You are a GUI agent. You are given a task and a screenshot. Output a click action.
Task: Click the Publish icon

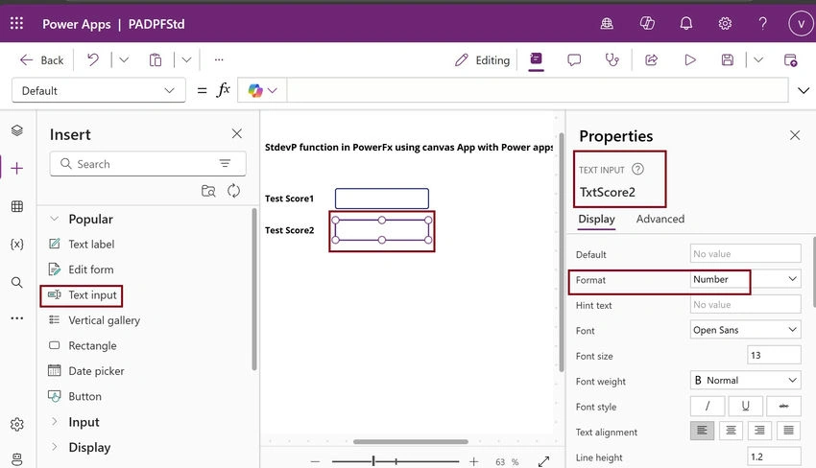pos(790,60)
